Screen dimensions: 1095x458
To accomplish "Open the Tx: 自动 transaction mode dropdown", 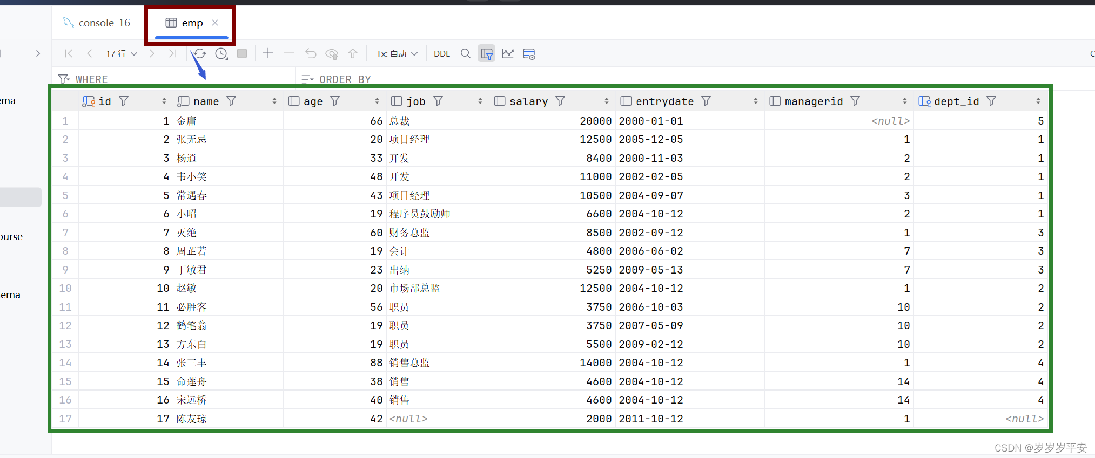I will pos(397,54).
